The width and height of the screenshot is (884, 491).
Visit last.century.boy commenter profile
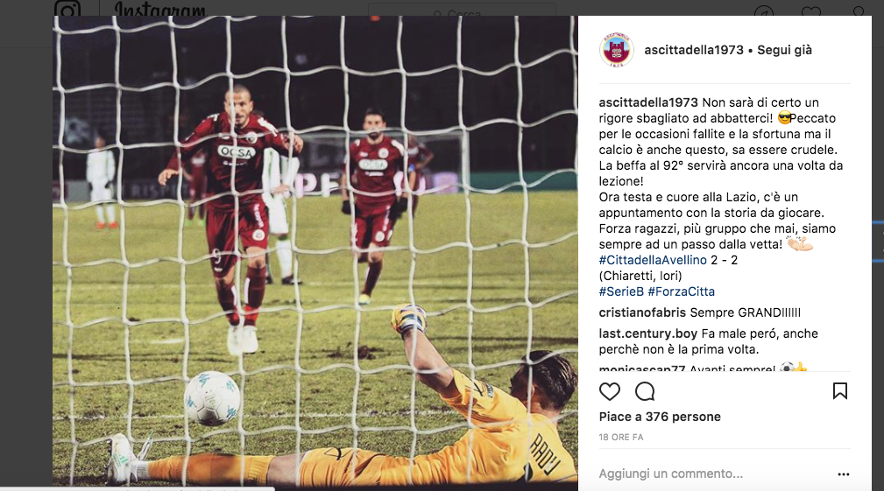(647, 333)
